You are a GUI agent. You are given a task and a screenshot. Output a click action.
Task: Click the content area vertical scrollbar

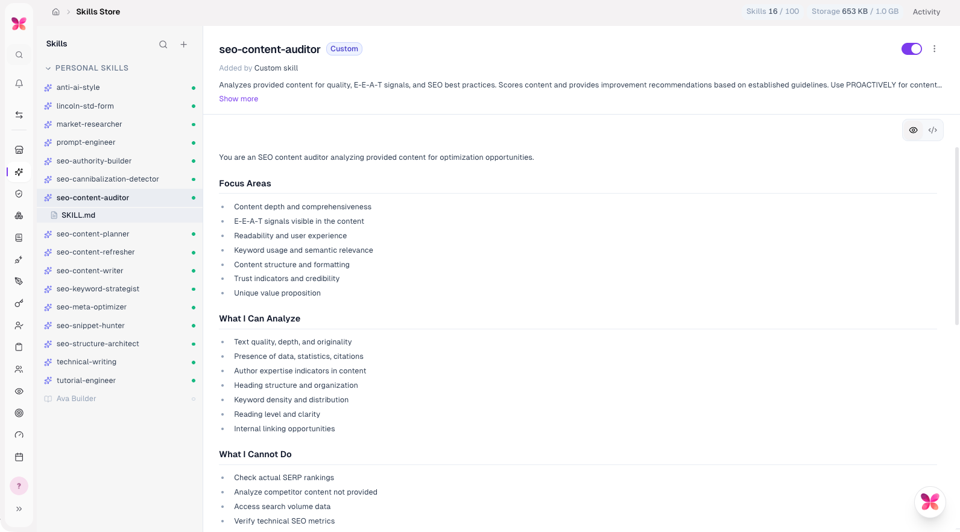tap(956, 236)
